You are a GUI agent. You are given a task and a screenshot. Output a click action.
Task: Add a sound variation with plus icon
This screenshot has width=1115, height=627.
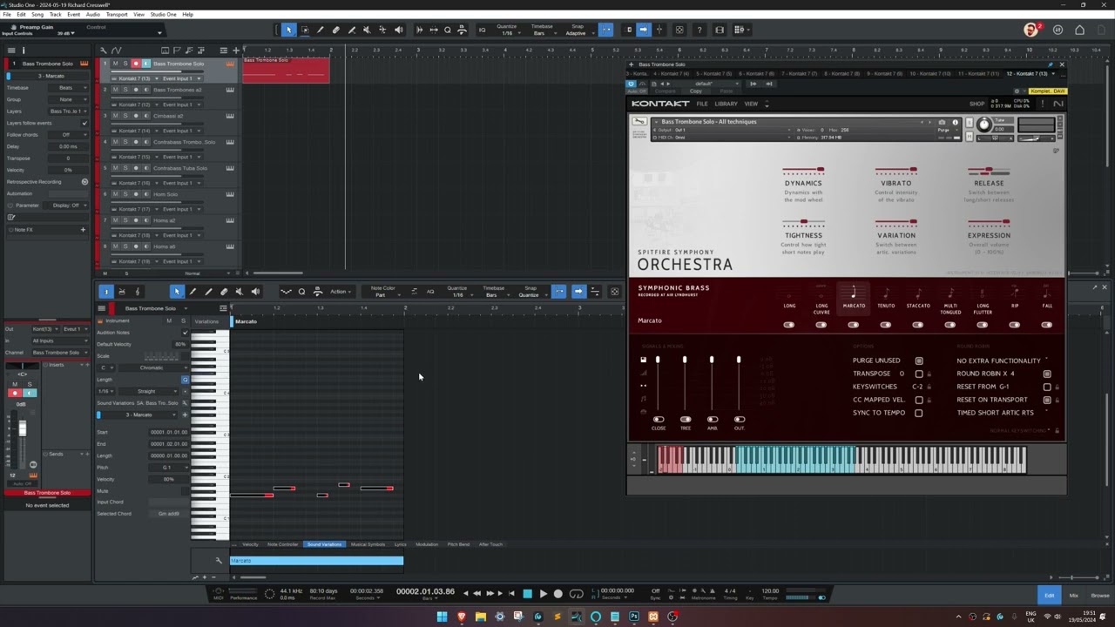[185, 415]
